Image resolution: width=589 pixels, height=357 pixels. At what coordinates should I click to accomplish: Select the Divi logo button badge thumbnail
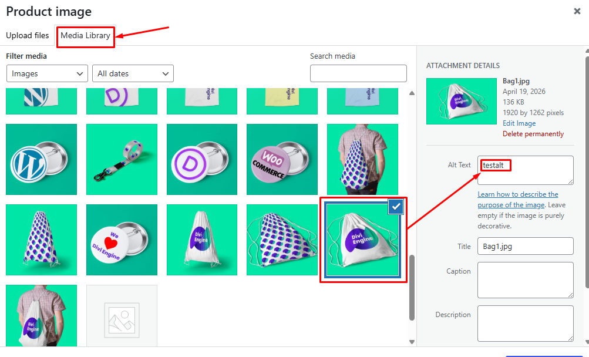pos(202,159)
